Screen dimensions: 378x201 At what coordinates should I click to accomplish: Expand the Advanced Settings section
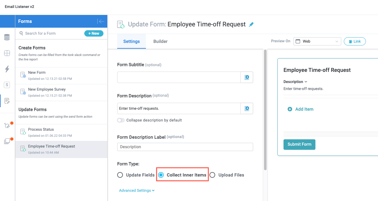137,191
